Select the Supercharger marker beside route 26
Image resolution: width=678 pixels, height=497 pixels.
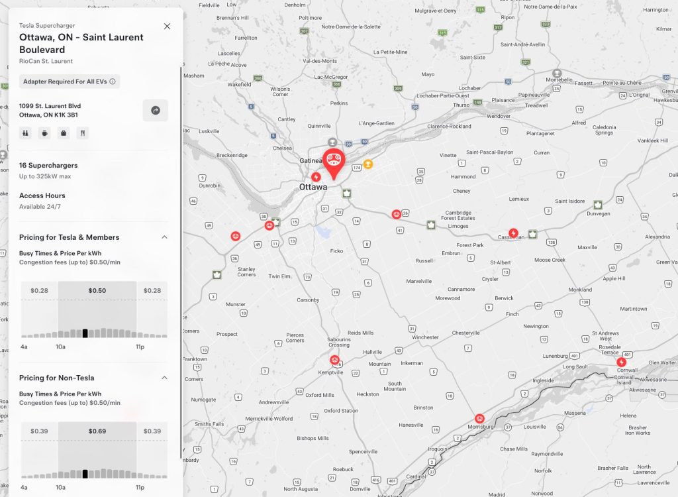[x=396, y=214]
